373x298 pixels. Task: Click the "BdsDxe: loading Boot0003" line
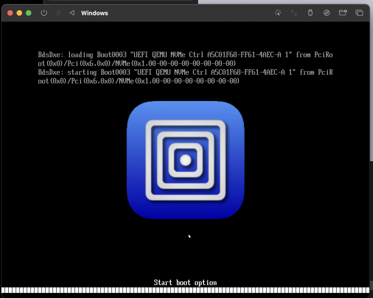coord(185,55)
